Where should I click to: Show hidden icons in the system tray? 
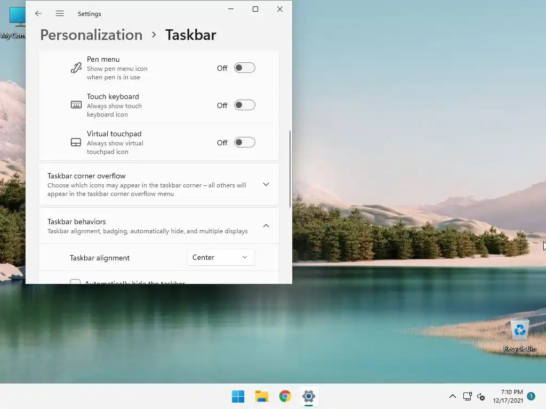click(452, 396)
